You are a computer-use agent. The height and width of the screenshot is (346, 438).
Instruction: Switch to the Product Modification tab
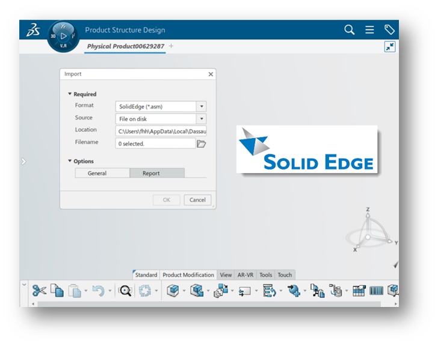coord(188,275)
